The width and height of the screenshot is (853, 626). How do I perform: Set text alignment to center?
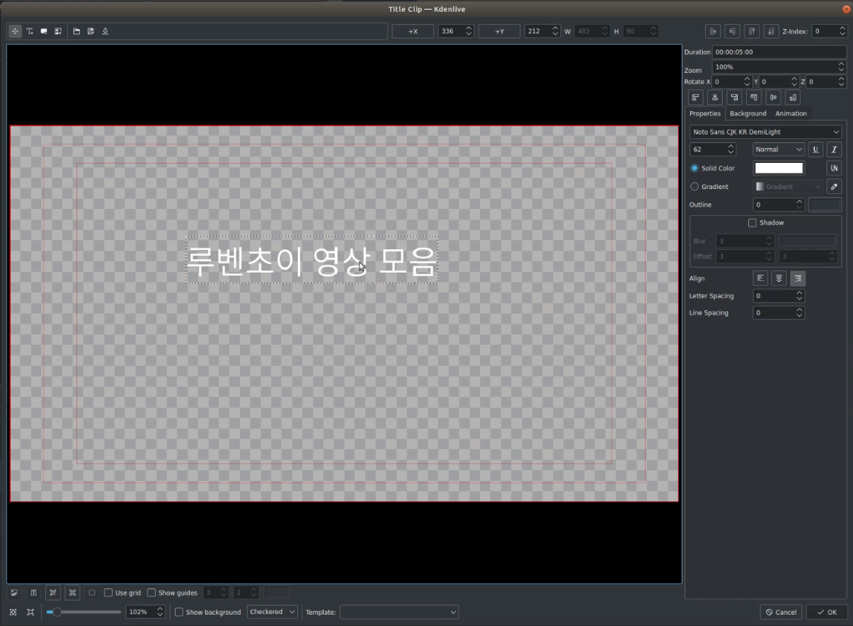coord(779,278)
